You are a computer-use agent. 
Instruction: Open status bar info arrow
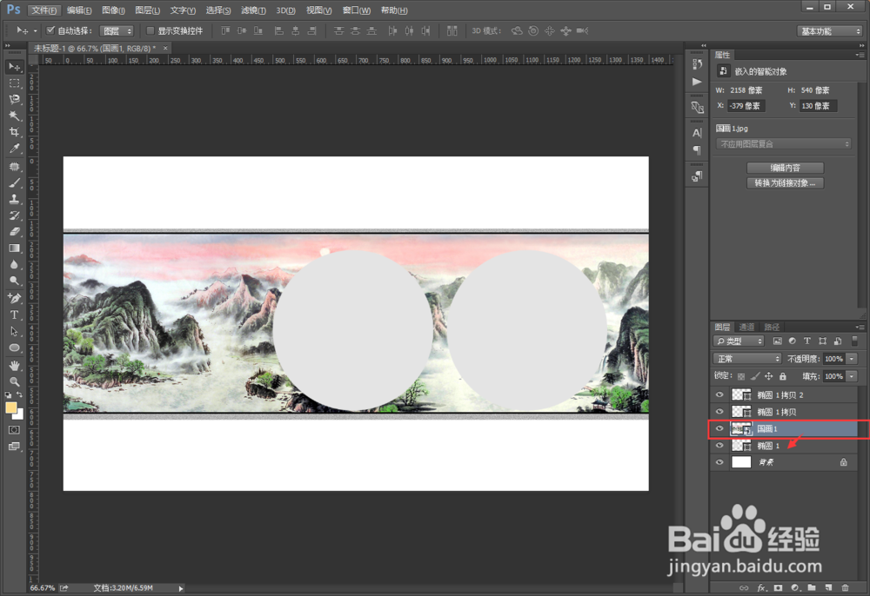click(x=181, y=588)
